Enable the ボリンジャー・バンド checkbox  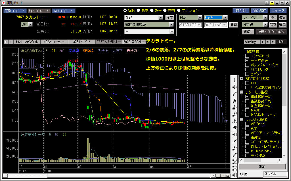point(247,65)
